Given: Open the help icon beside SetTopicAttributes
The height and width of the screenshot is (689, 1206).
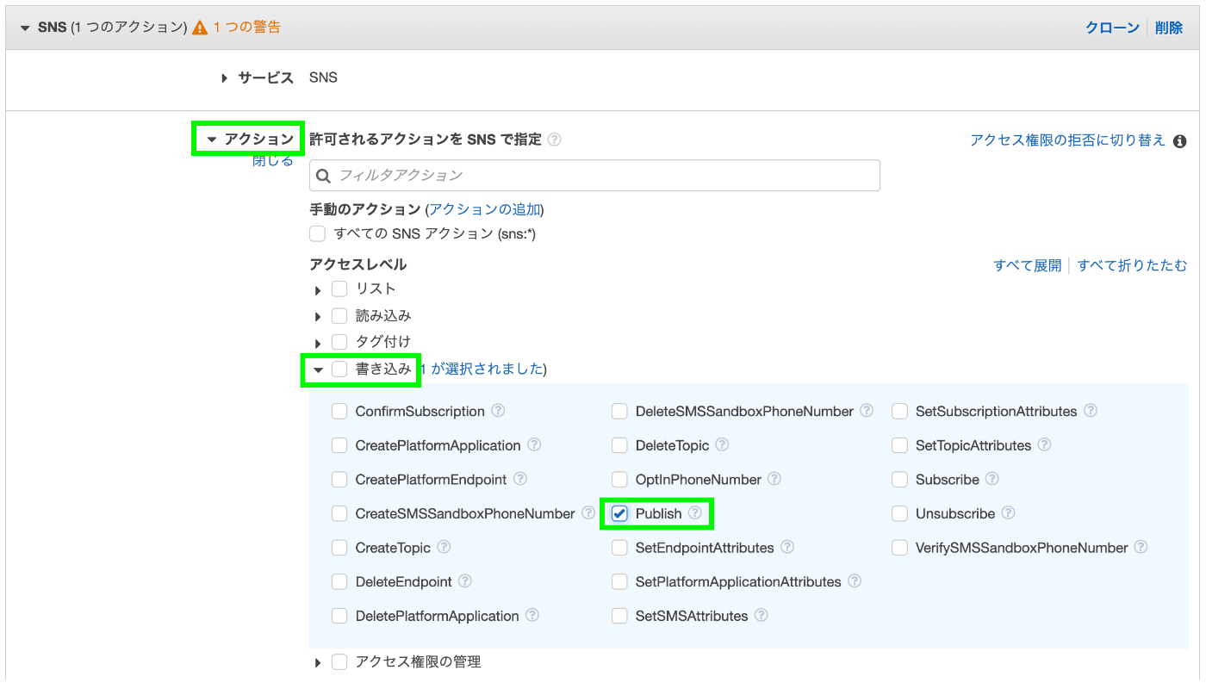Looking at the screenshot, I should [1044, 445].
